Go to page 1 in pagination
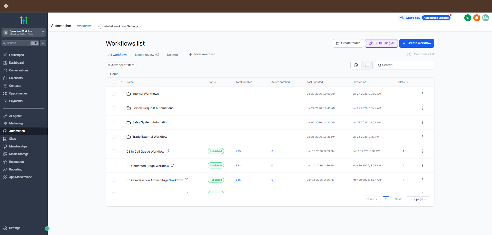This screenshot has height=235, width=492. coord(386,199)
